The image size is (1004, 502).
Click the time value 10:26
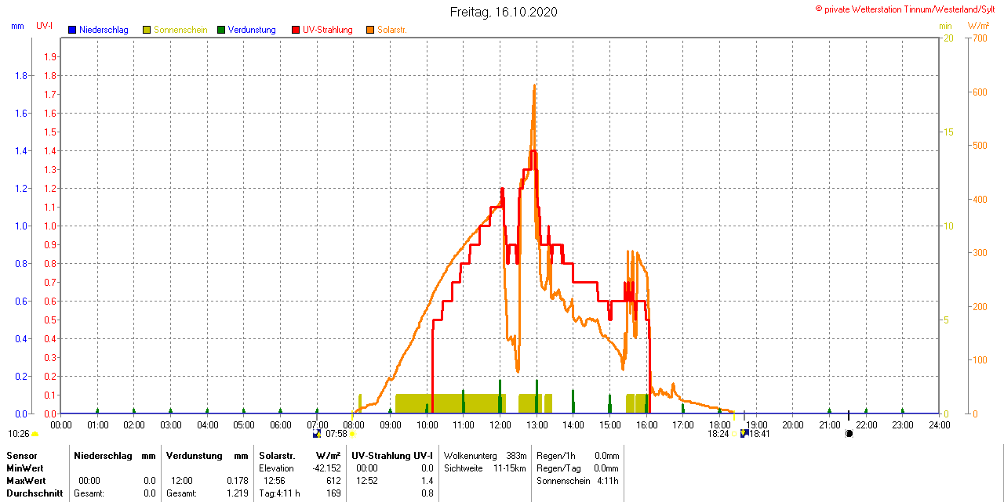pos(19,434)
